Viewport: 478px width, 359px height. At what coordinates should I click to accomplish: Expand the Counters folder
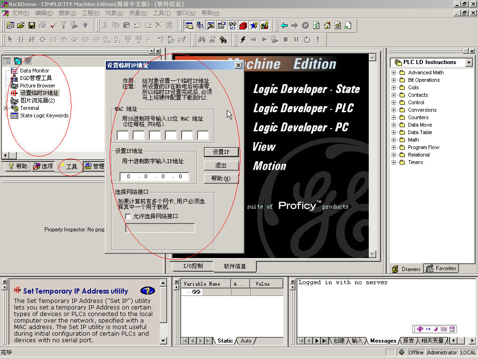click(394, 117)
